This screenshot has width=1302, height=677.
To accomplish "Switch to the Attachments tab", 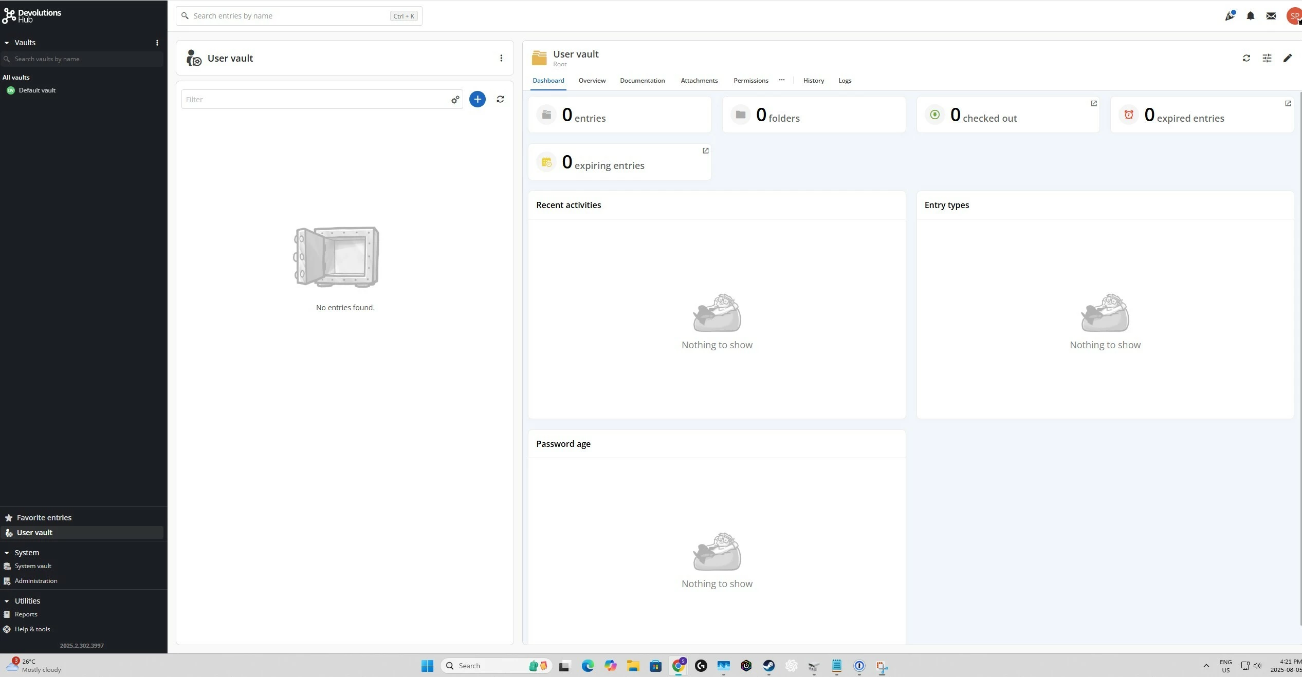I will tap(699, 81).
